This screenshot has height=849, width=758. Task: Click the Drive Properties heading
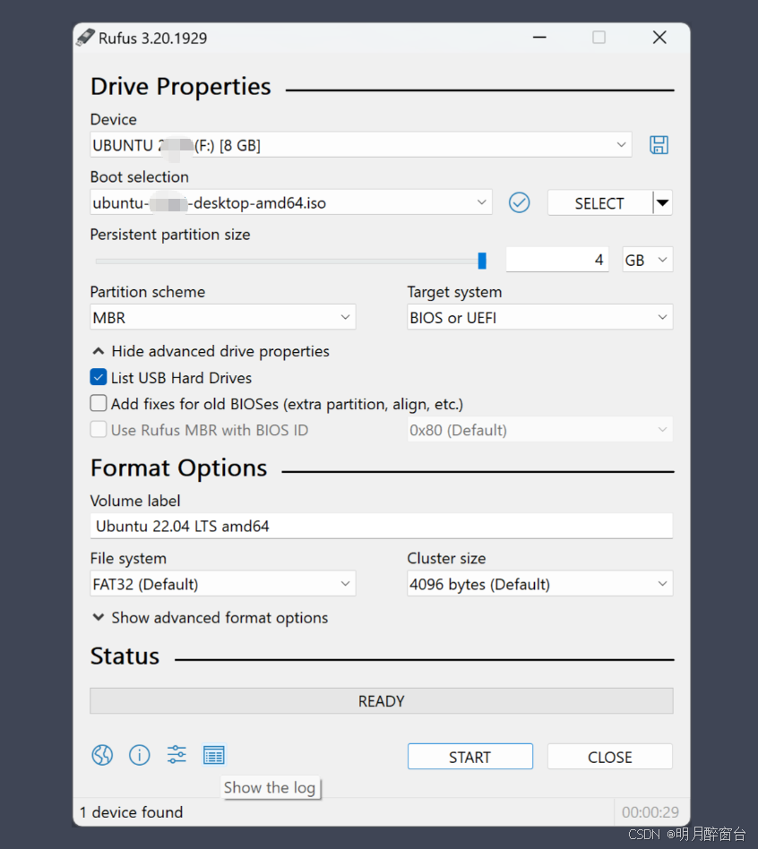(x=180, y=87)
